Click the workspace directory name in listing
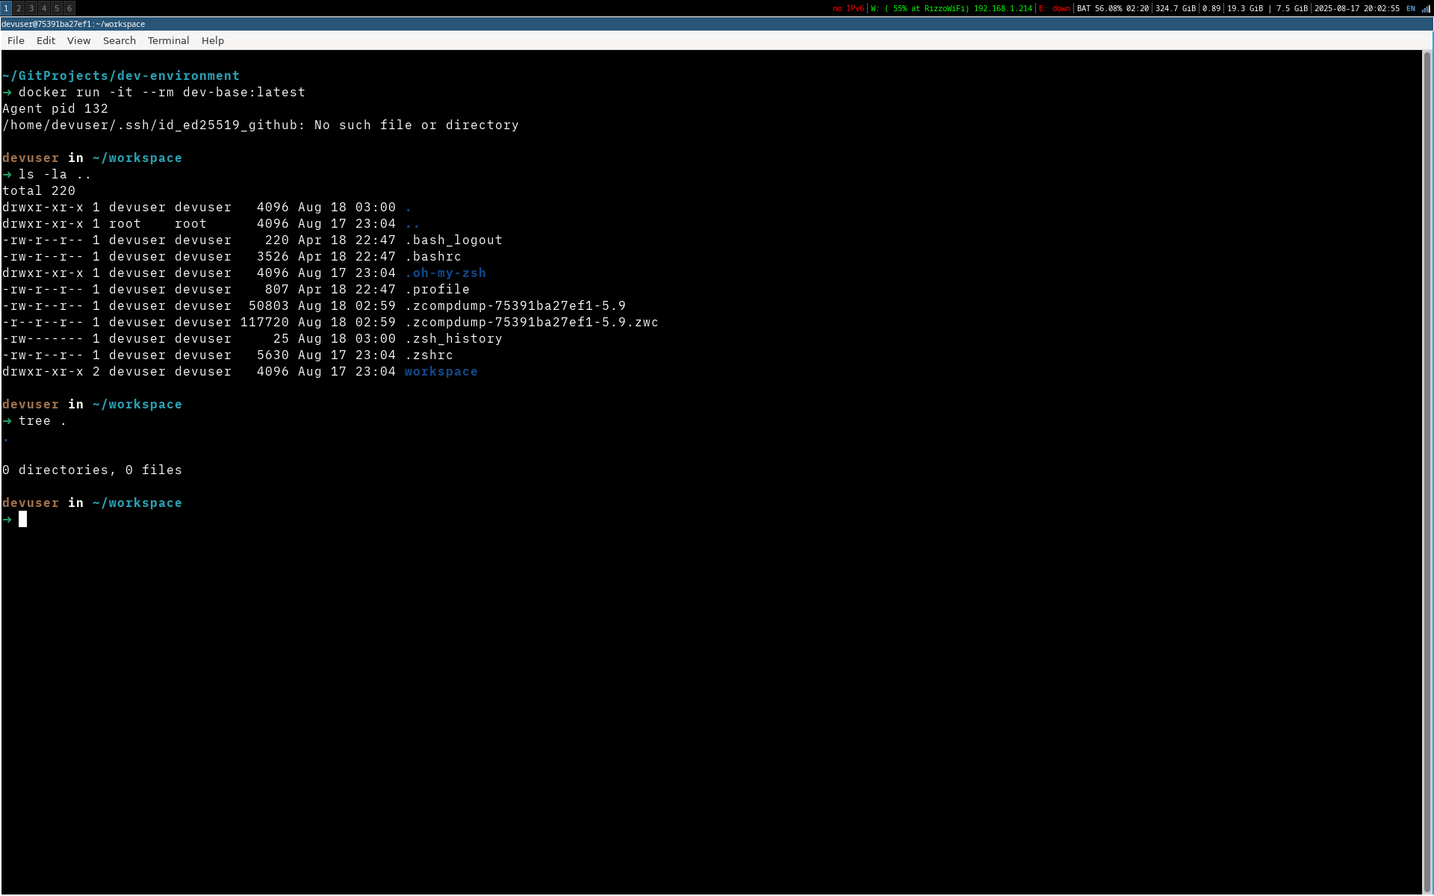 (x=441, y=371)
